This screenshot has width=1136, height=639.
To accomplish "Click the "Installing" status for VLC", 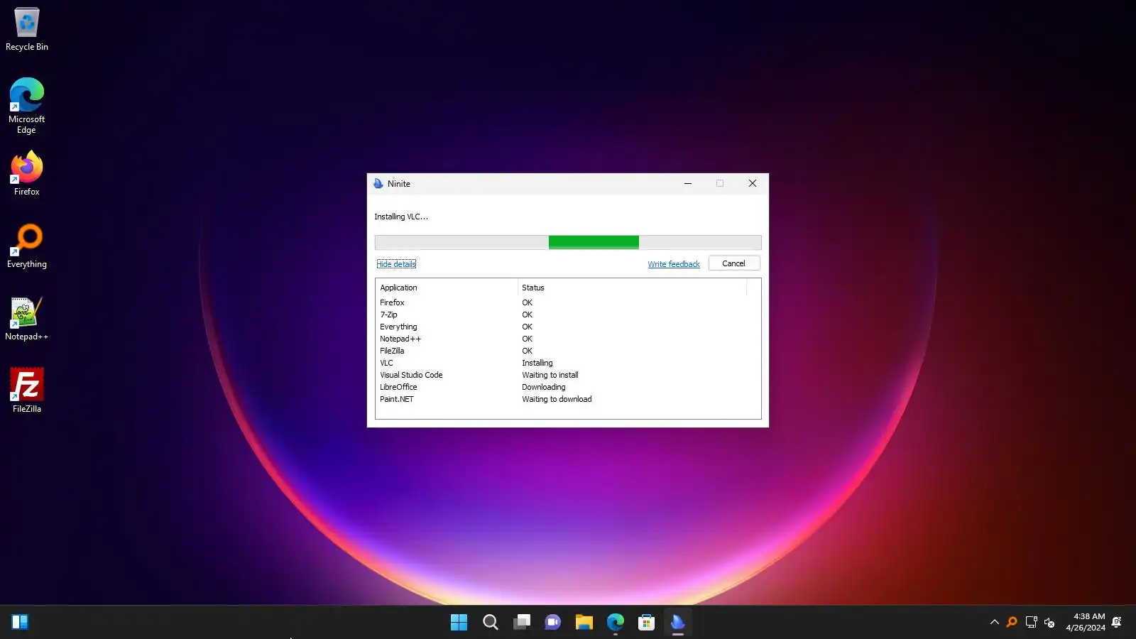I will (x=537, y=364).
